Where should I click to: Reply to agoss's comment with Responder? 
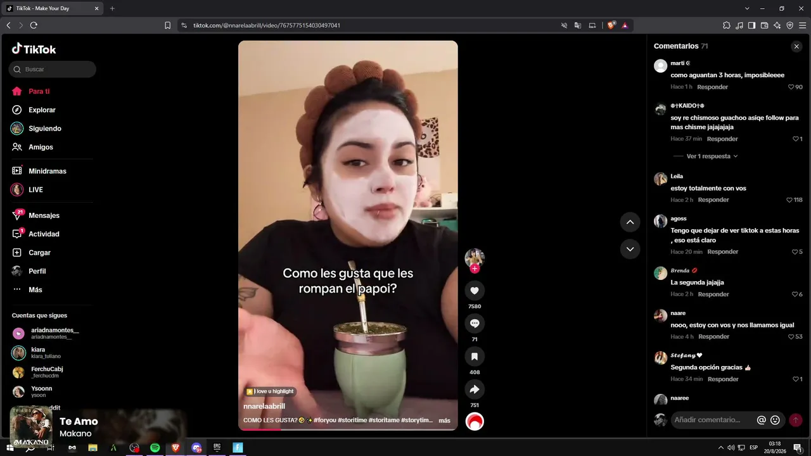(x=723, y=251)
